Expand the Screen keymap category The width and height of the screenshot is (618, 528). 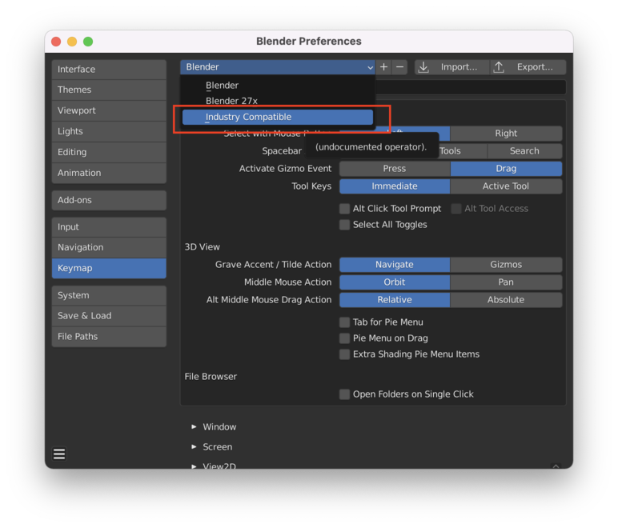pos(194,447)
